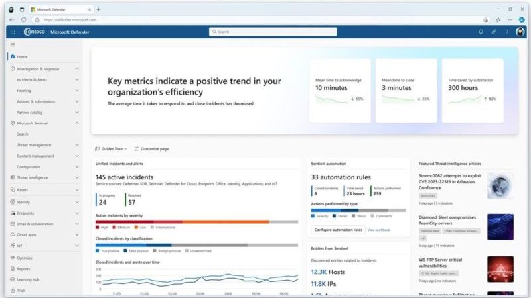Screen dimensions: 531x298
Task: Expand Incidents & Alerts submenu
Action: click(77, 79)
